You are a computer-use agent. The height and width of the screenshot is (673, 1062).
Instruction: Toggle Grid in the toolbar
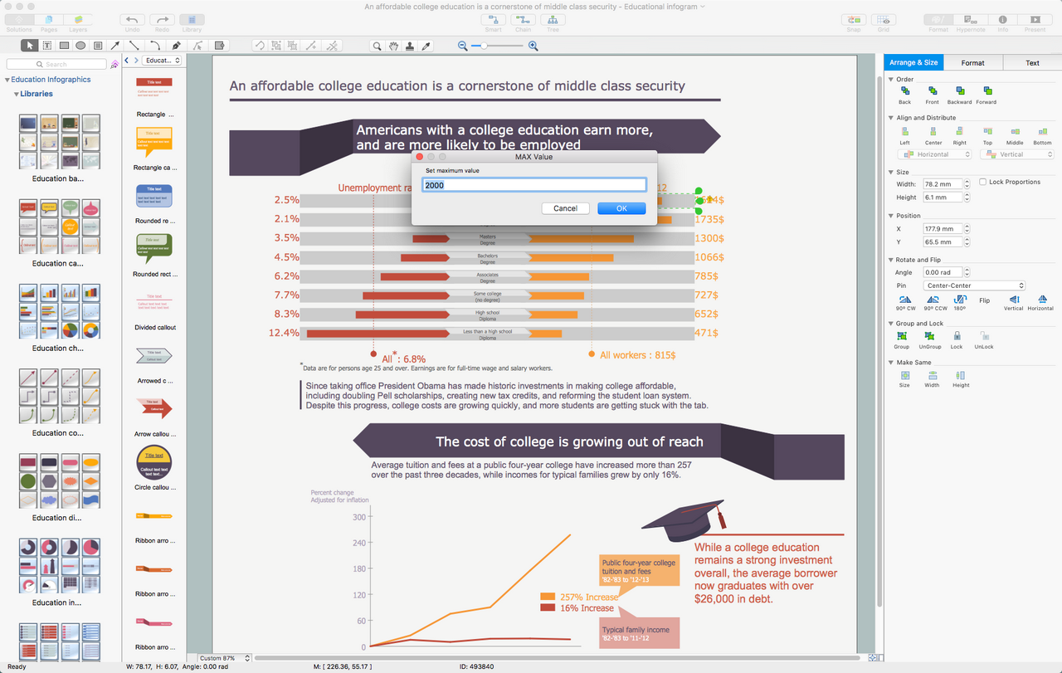(884, 19)
